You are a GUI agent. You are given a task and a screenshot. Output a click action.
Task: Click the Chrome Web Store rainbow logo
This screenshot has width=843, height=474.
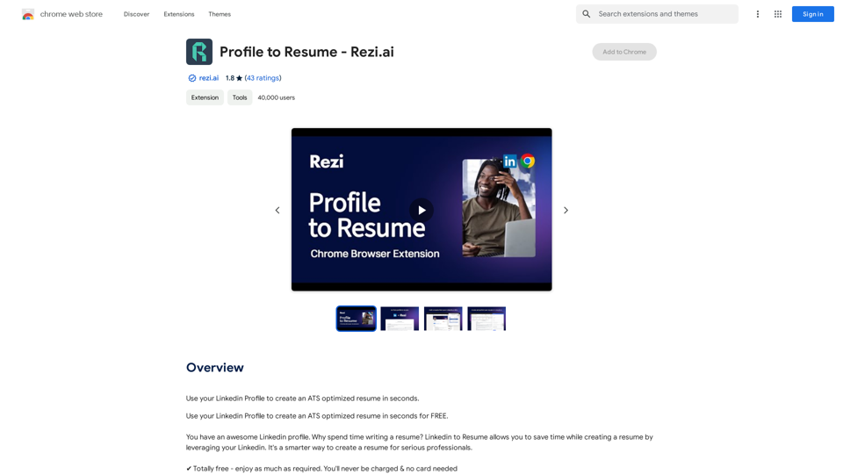tap(28, 15)
